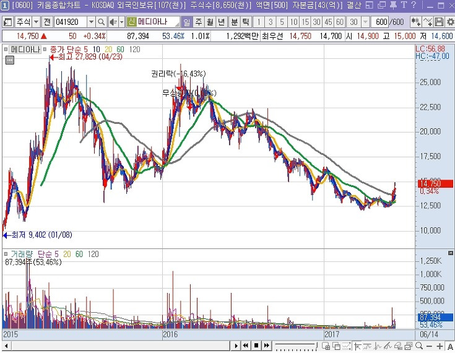Viewport: 455px width, 353px height.
Task: Select the minute 분 period toggle
Action: point(234,22)
